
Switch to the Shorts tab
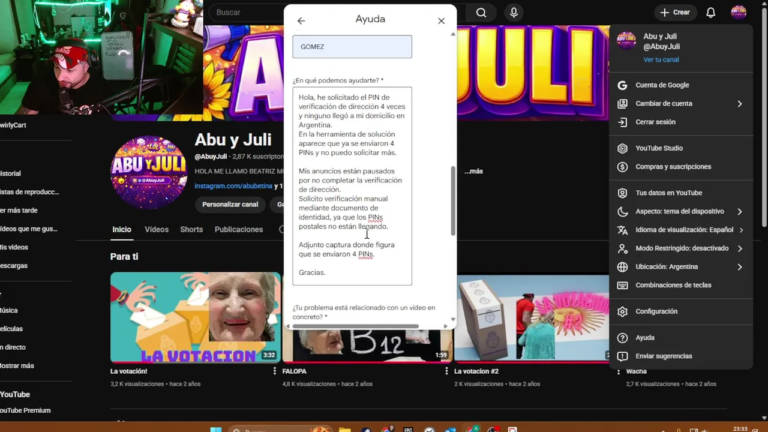191,230
